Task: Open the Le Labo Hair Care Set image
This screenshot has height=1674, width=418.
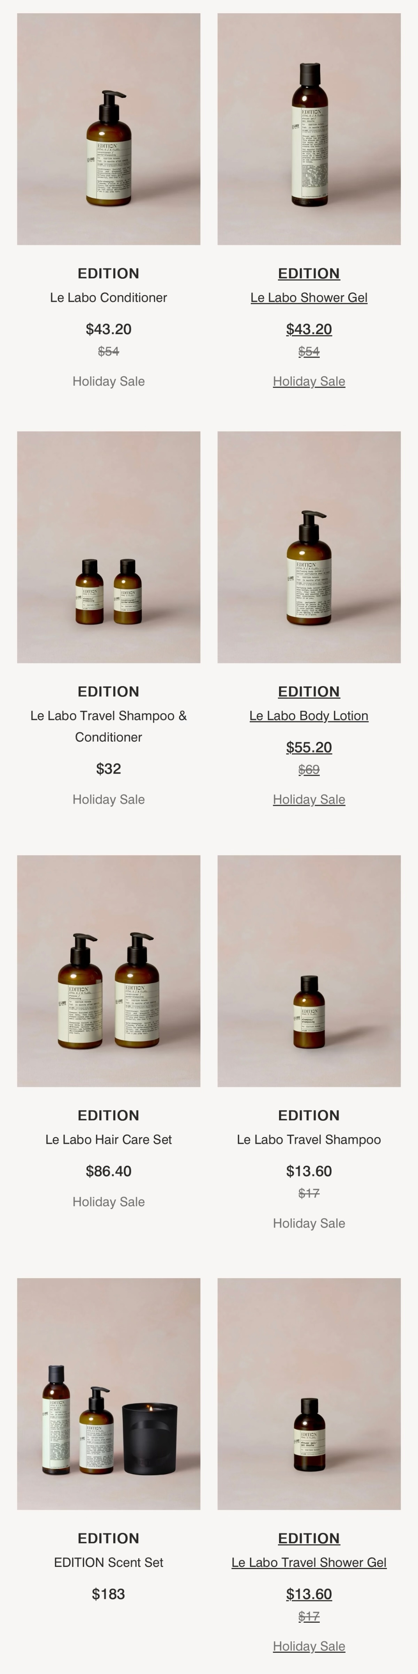Action: point(108,971)
